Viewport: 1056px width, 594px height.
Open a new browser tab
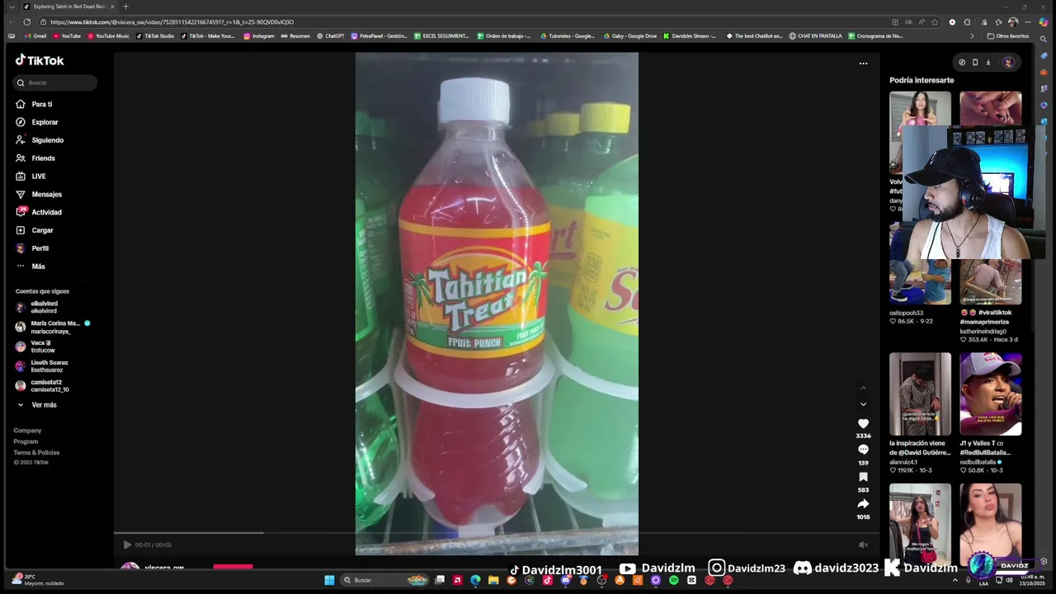coord(125,7)
